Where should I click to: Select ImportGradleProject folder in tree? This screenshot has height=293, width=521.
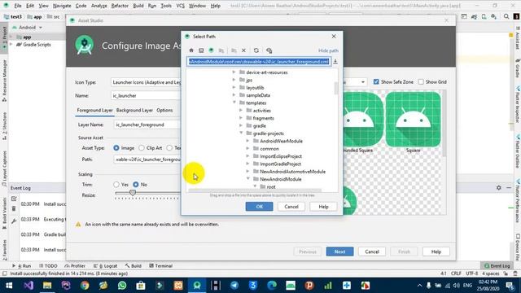tap(280, 164)
